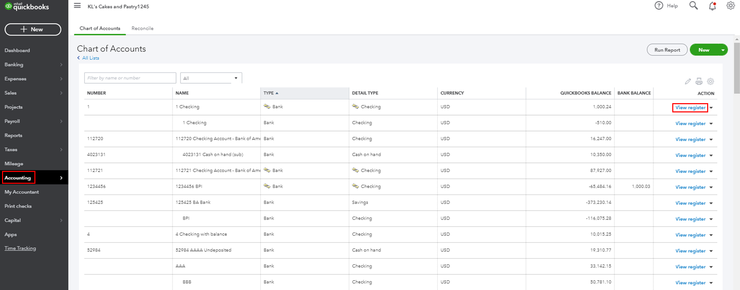Image resolution: width=740 pixels, height=290 pixels.
Task: Open Reports in the sidebar
Action: point(13,136)
